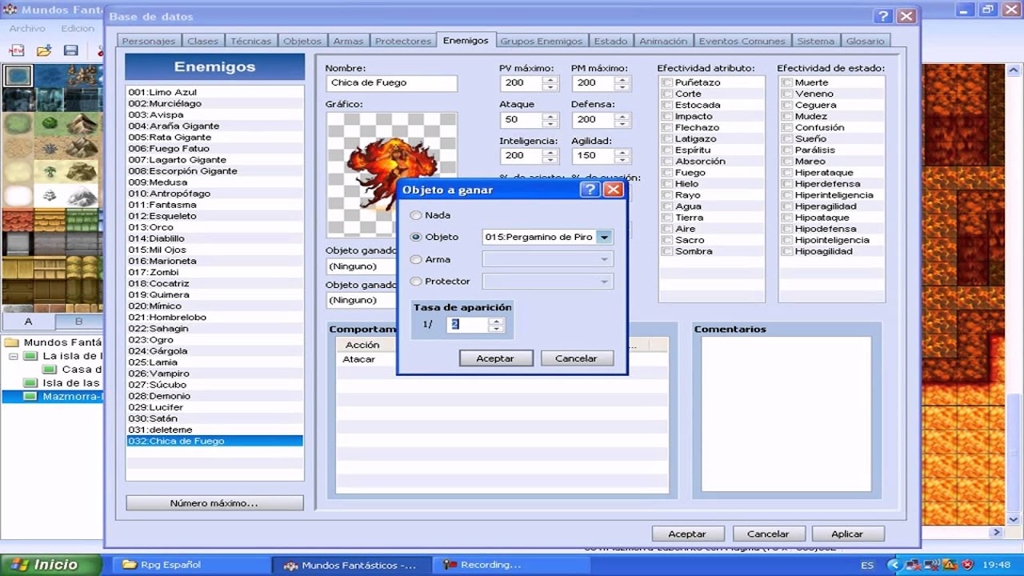Image resolution: width=1024 pixels, height=576 pixels.
Task: Toggle the Hipoagilidad state checkbox
Action: [x=787, y=251]
